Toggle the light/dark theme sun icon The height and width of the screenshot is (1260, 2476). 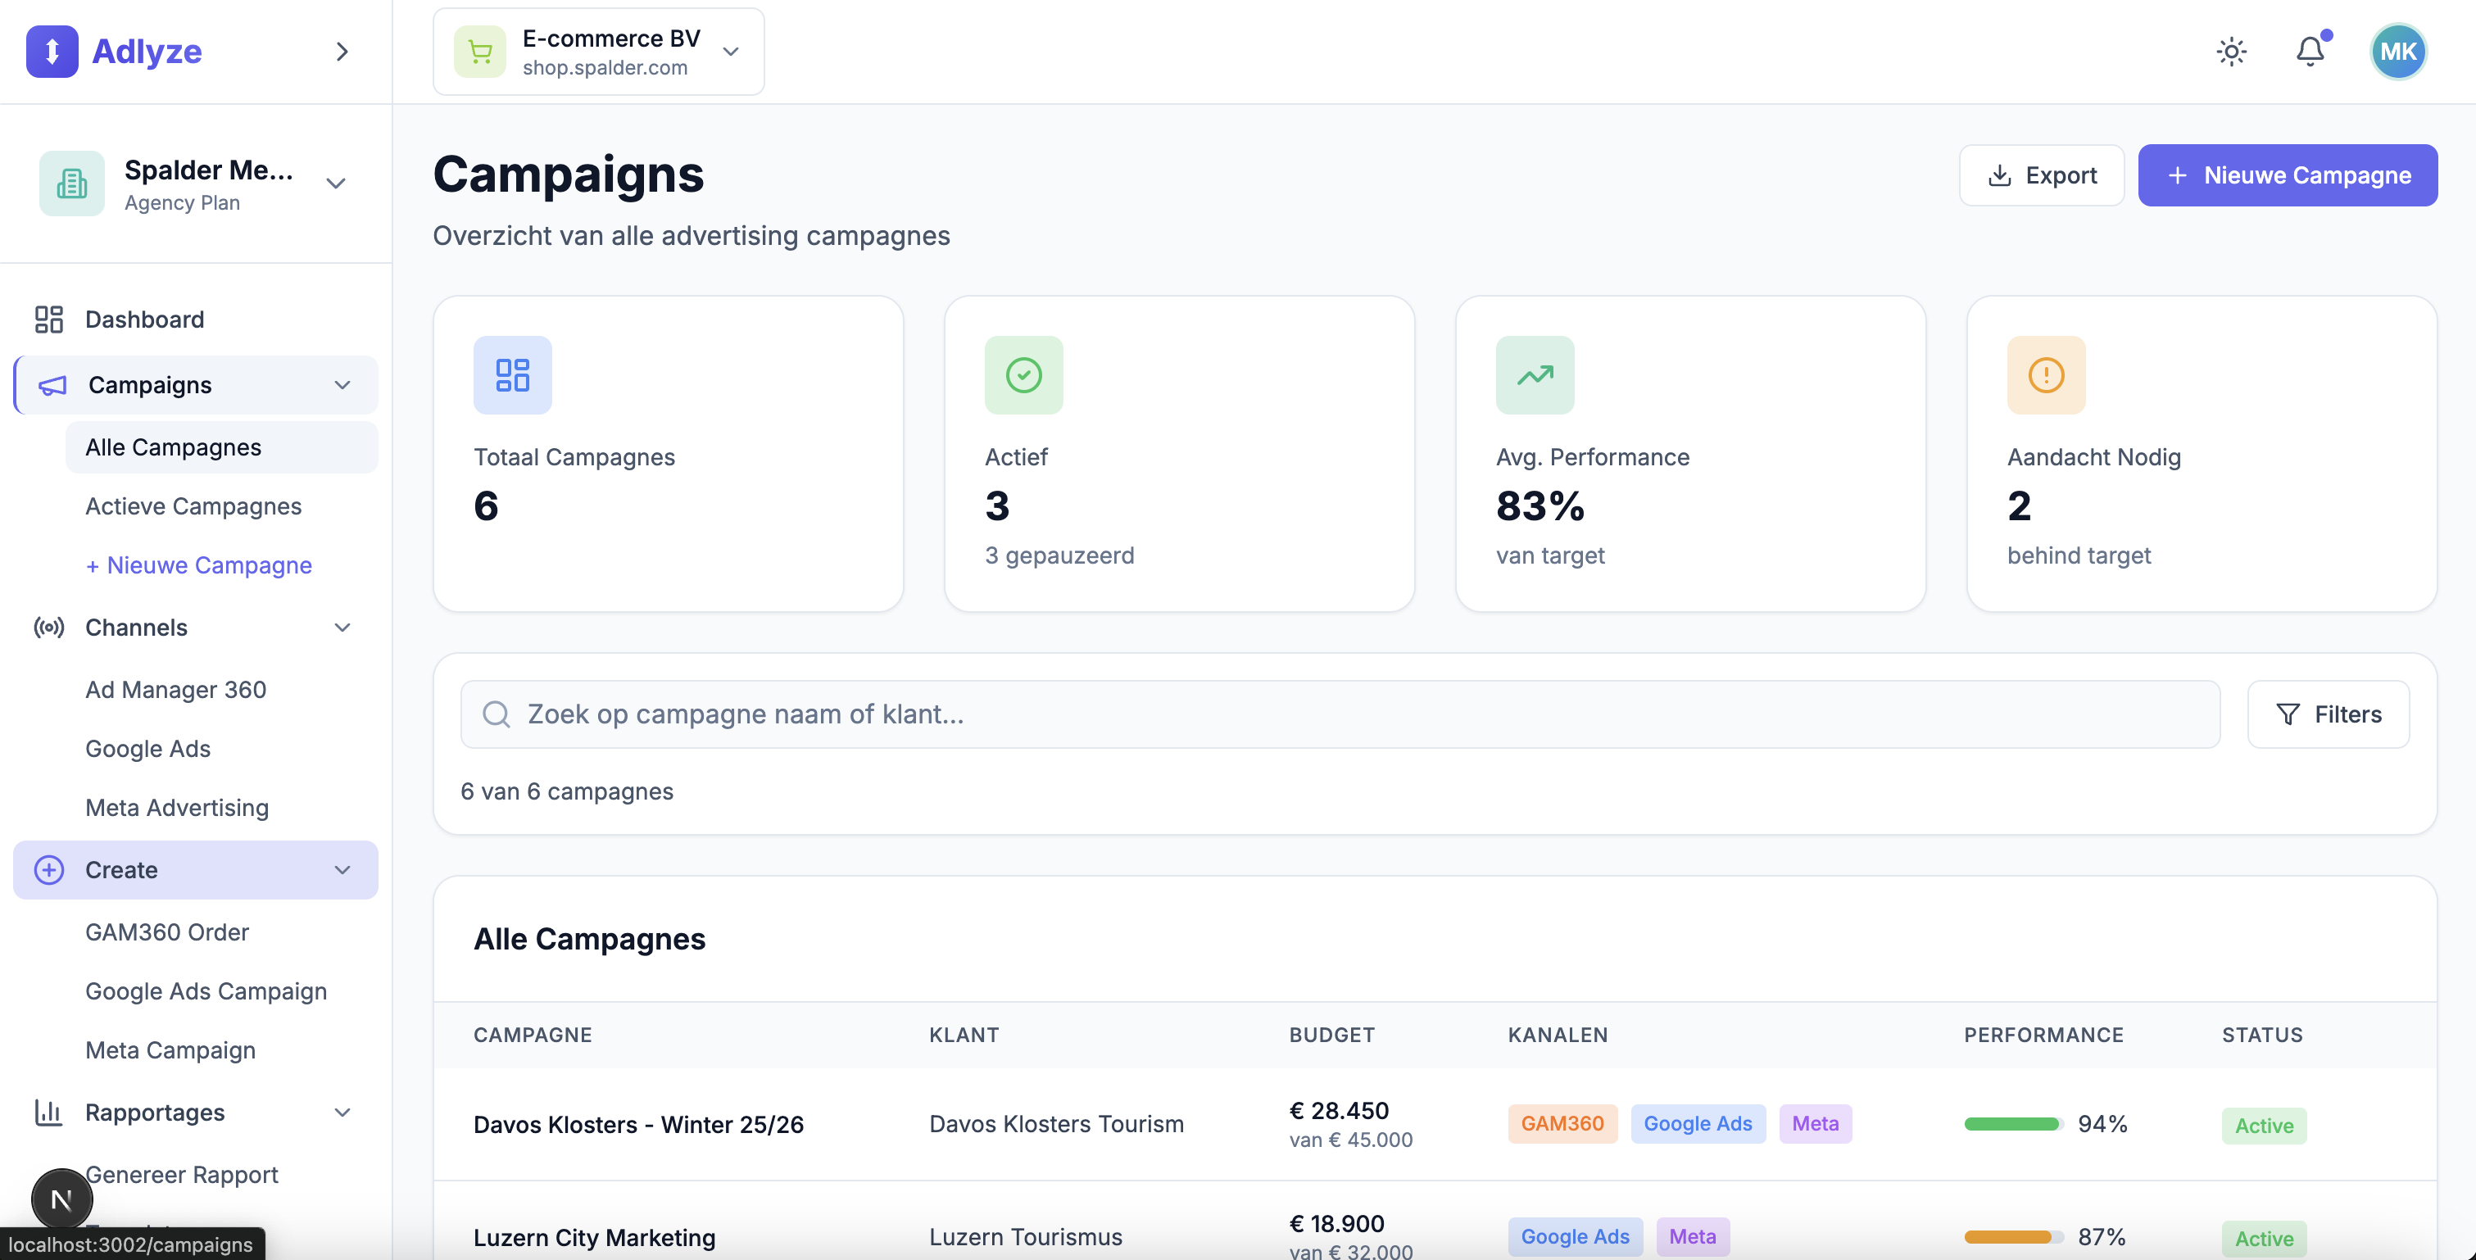pyautogui.click(x=2231, y=51)
